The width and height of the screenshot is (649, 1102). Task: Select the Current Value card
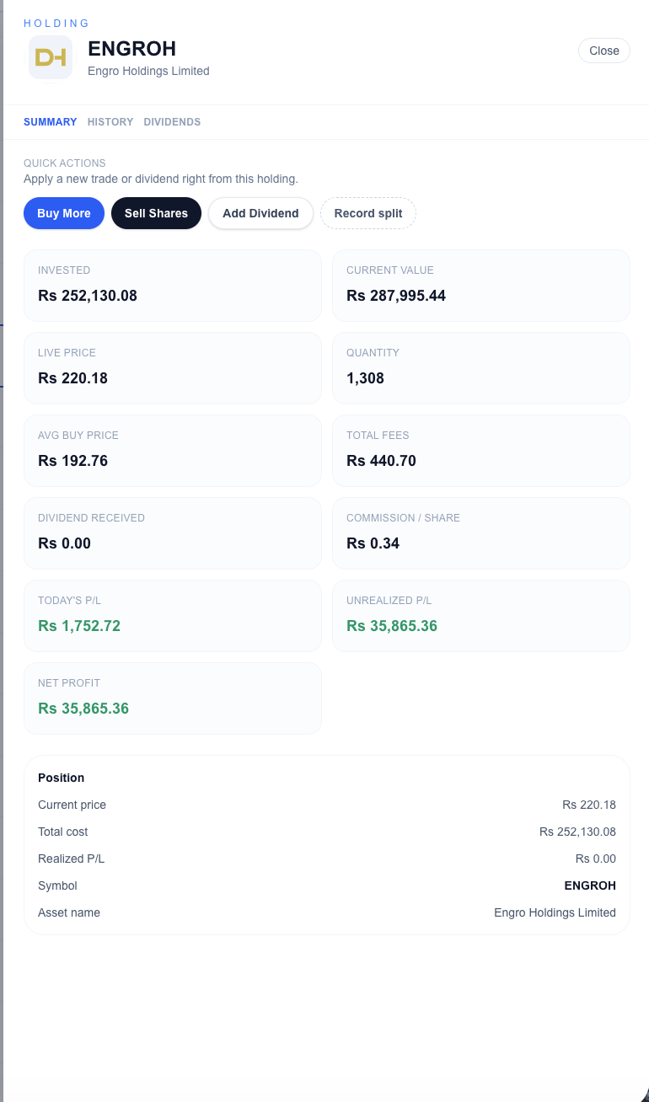pyautogui.click(x=481, y=285)
